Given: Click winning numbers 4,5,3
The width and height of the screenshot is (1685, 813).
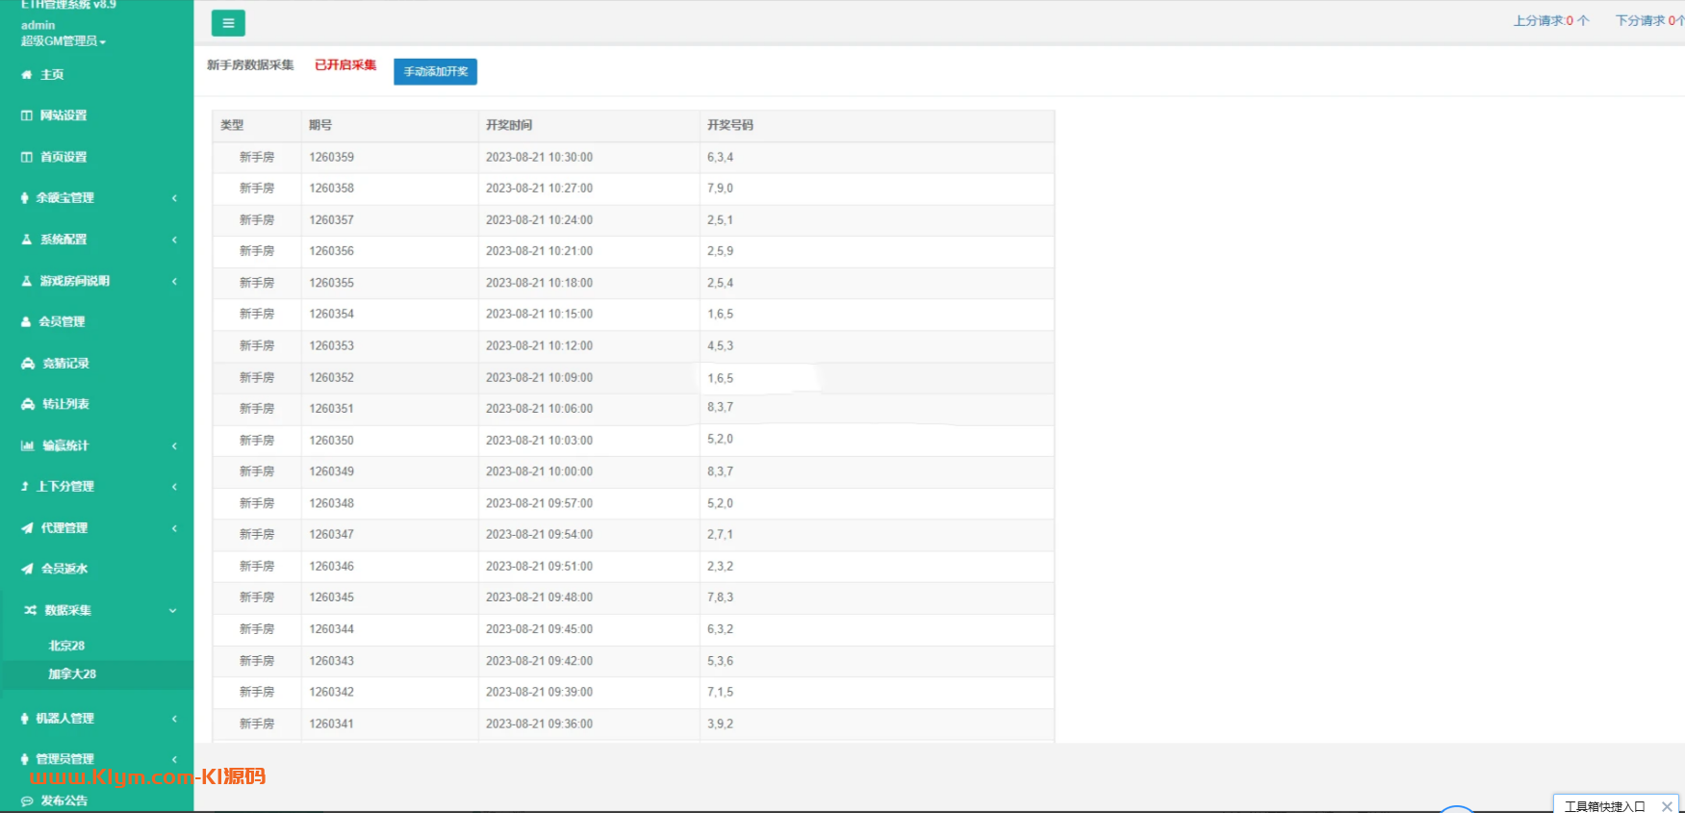Looking at the screenshot, I should (721, 345).
